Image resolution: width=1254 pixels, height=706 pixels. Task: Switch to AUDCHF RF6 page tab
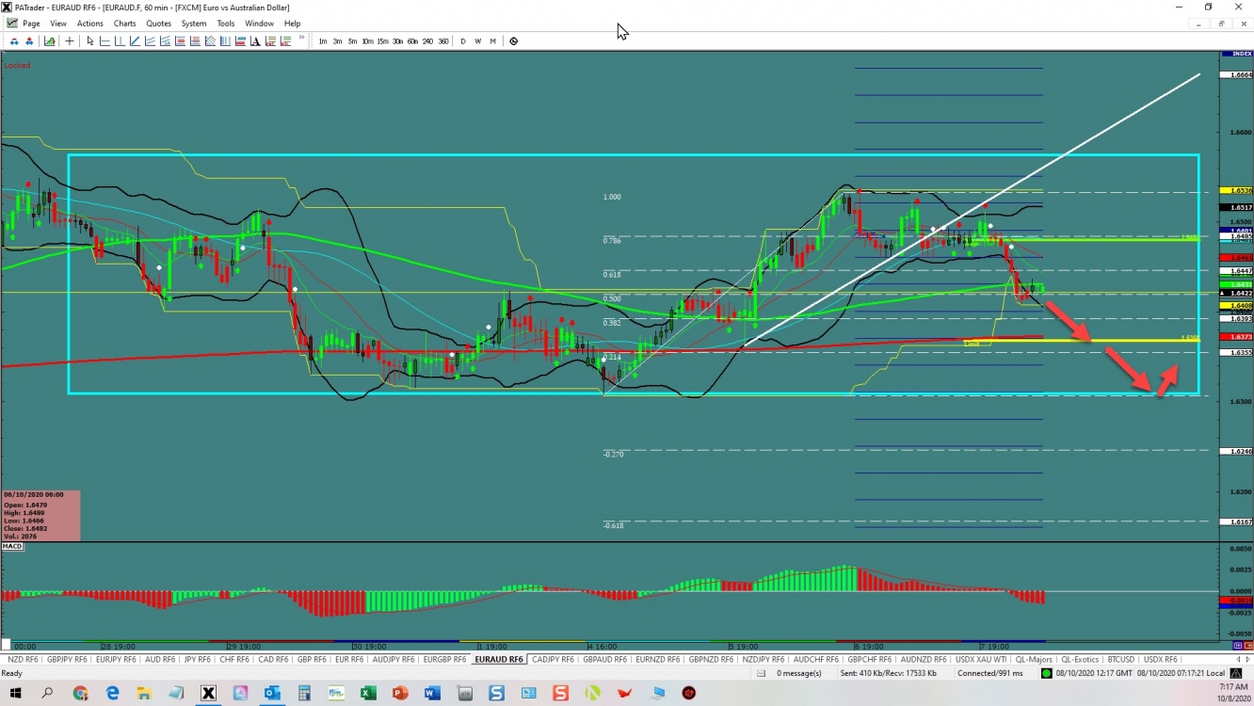click(815, 660)
